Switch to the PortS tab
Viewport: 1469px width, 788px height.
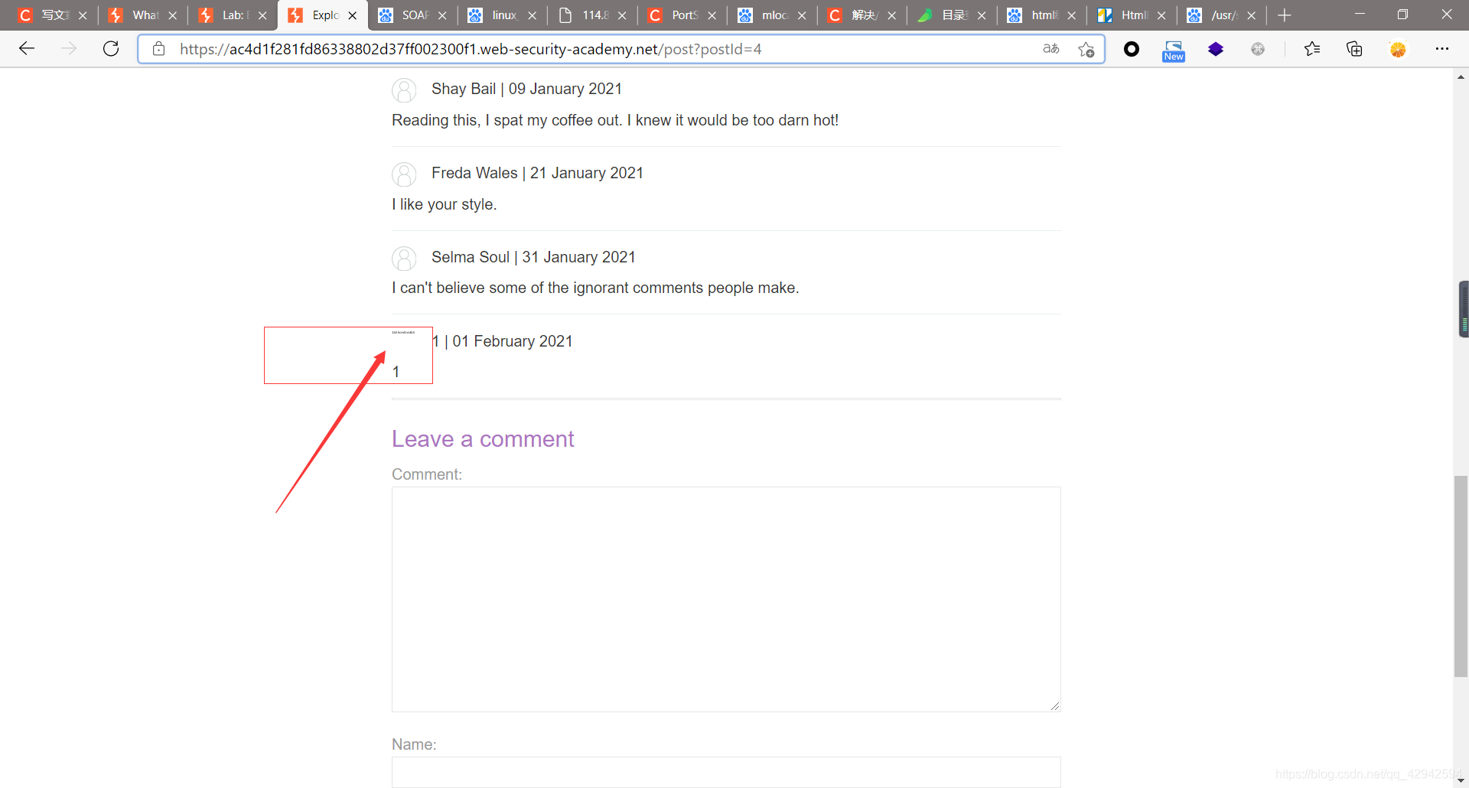tap(682, 15)
